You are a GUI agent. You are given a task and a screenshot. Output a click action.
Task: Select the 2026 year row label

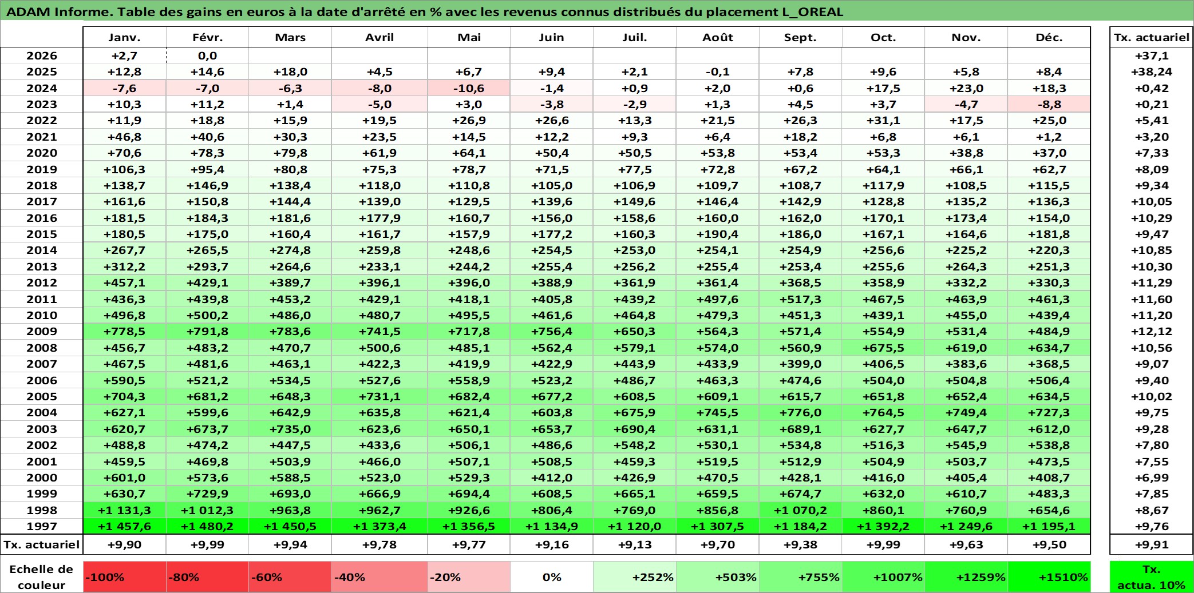[42, 55]
